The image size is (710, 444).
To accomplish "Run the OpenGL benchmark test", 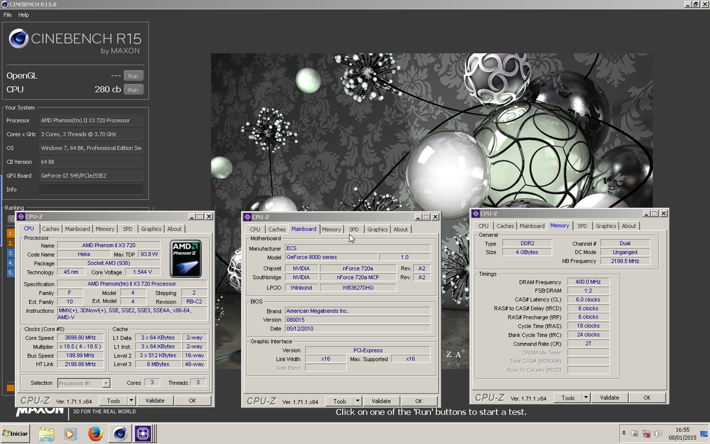I will (x=133, y=76).
